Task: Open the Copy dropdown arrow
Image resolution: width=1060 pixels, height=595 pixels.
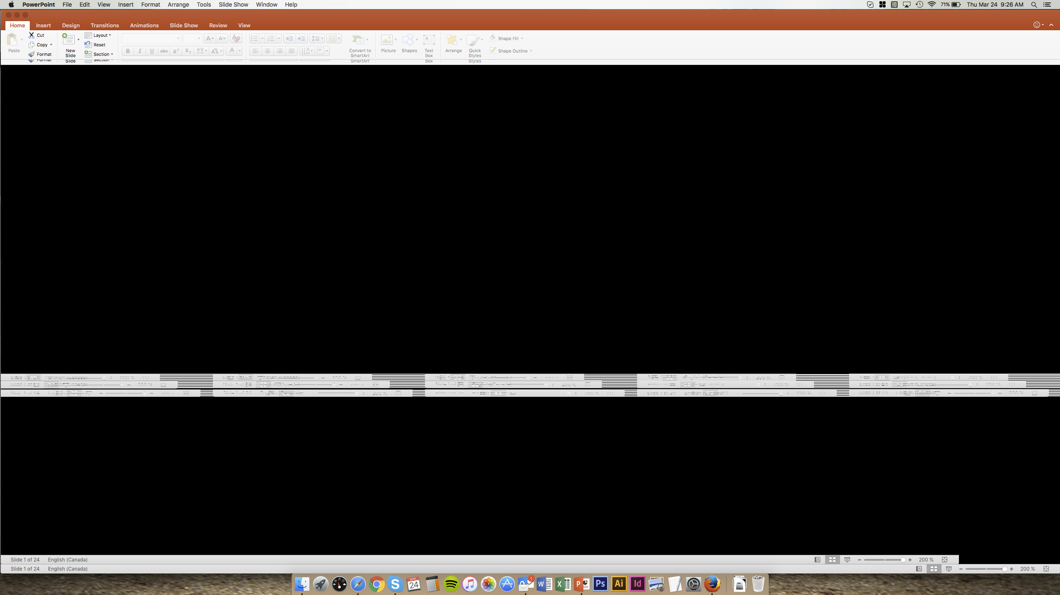Action: pos(51,45)
